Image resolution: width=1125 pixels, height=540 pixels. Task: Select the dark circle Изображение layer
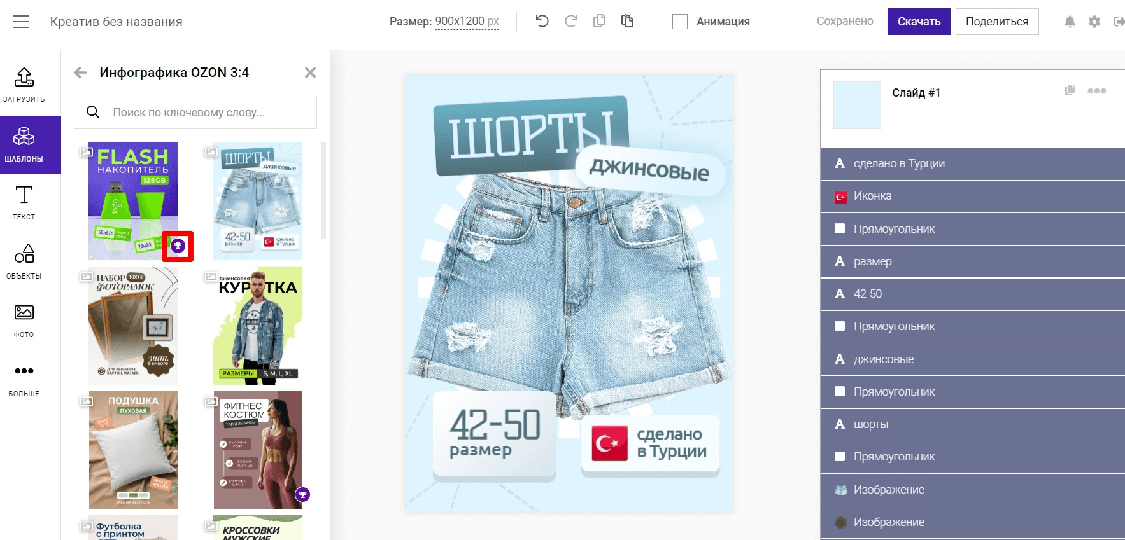(973, 522)
